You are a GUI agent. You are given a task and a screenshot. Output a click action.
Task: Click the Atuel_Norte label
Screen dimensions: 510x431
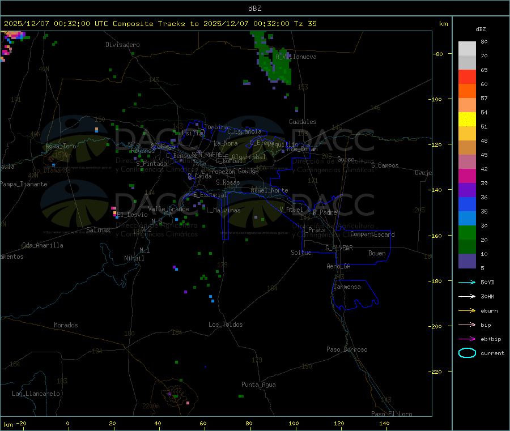[x=269, y=190]
